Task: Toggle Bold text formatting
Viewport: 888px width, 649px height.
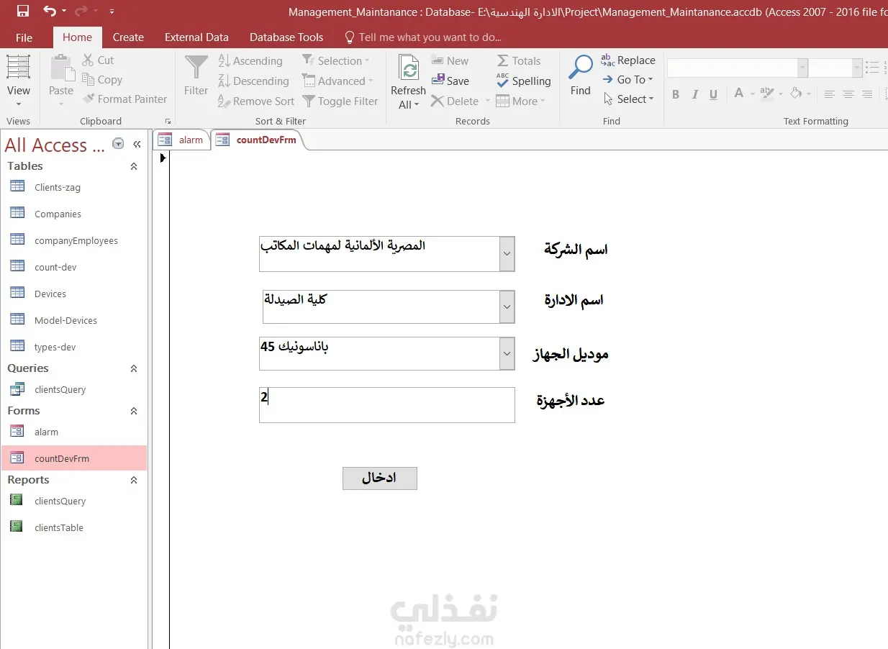Action: 676,94
